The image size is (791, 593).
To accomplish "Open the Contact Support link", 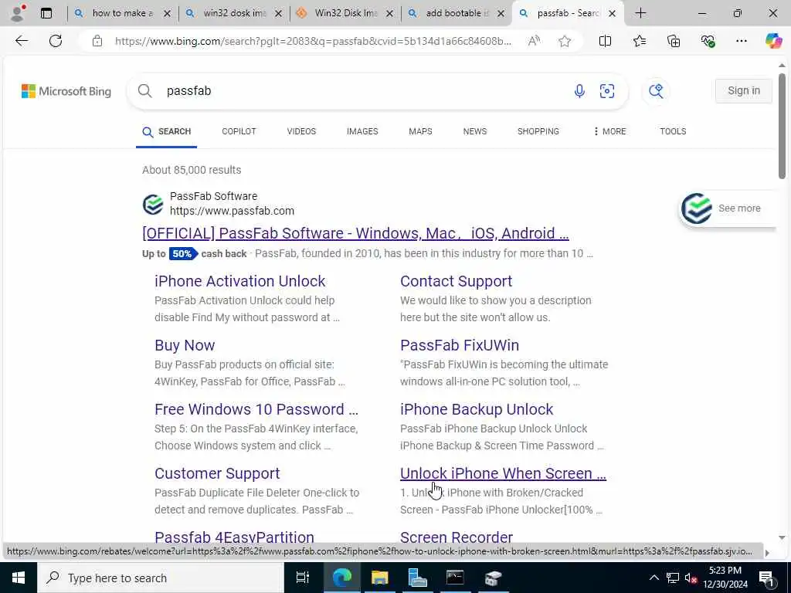I will tap(456, 281).
